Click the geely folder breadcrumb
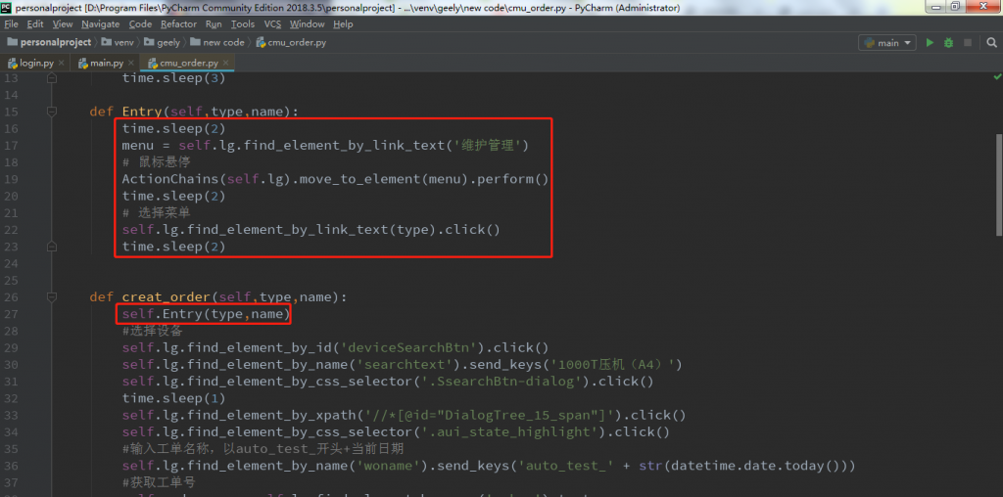This screenshot has width=1003, height=497. tap(167, 43)
